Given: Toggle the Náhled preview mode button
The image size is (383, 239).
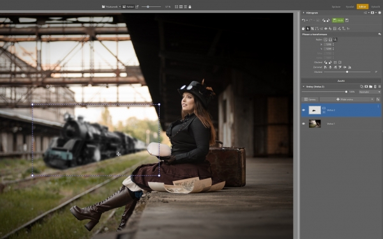Looking at the screenshot, I should [x=128, y=7].
